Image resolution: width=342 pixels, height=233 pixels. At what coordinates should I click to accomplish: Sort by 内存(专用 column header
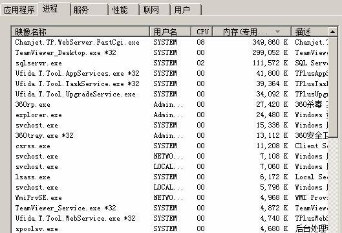252,32
